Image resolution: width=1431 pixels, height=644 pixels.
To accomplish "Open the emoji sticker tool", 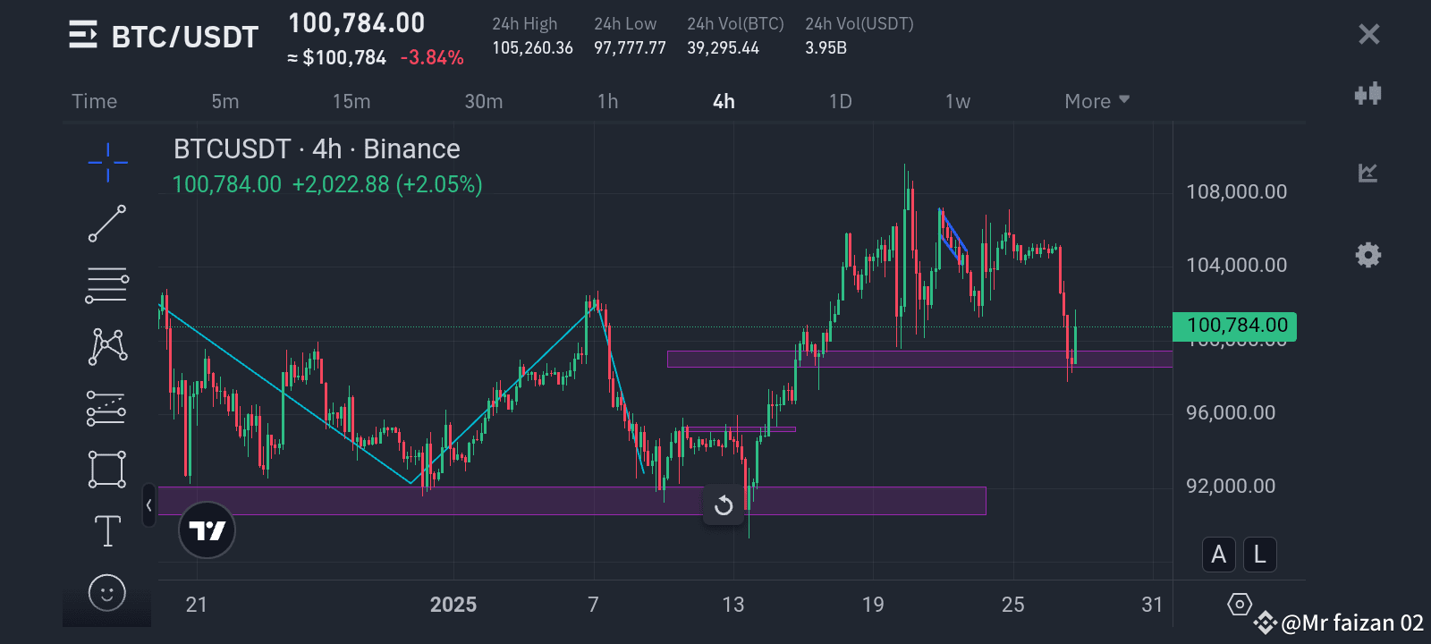I will point(107,592).
